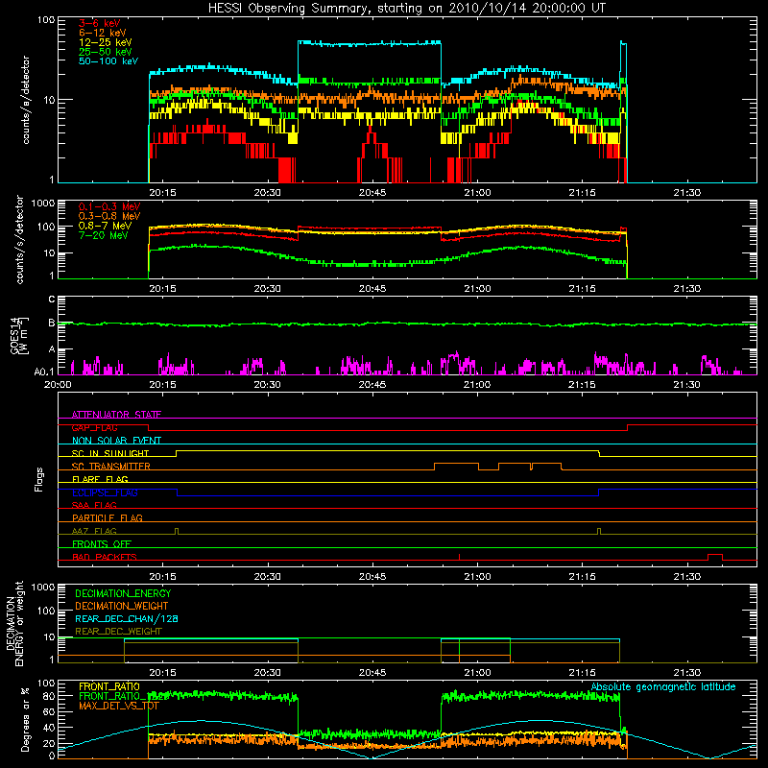Click the 'DECIMATION ENERGY or weight' axis title
Viewport: 768px width, 768px height.
point(14,623)
